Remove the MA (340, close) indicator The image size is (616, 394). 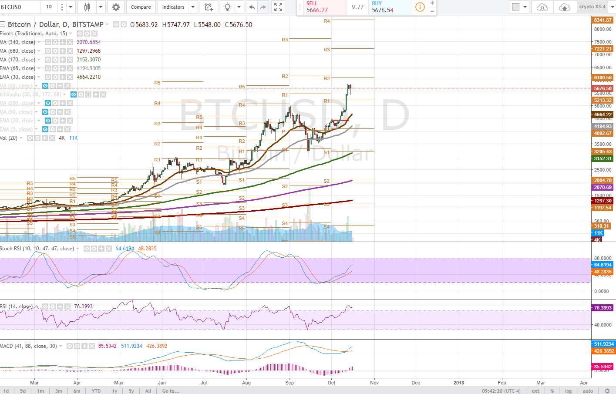point(70,42)
